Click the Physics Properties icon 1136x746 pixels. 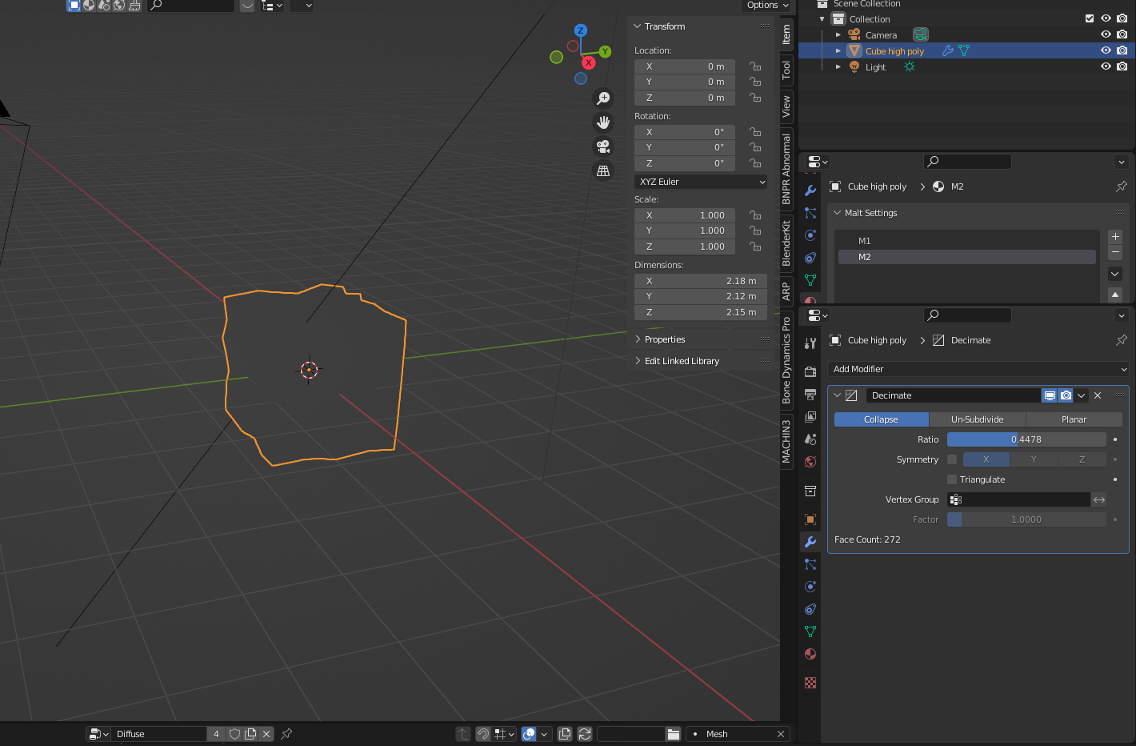pos(810,587)
